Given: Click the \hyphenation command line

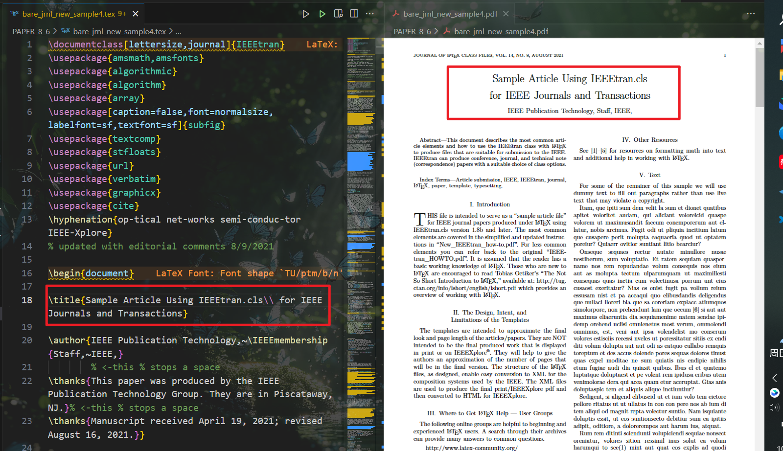Looking at the screenshot, I should 174,226.
